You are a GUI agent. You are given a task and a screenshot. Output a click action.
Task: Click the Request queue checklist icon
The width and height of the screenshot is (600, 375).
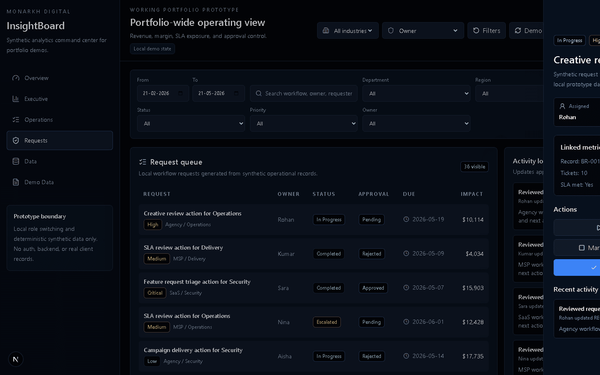(142, 162)
